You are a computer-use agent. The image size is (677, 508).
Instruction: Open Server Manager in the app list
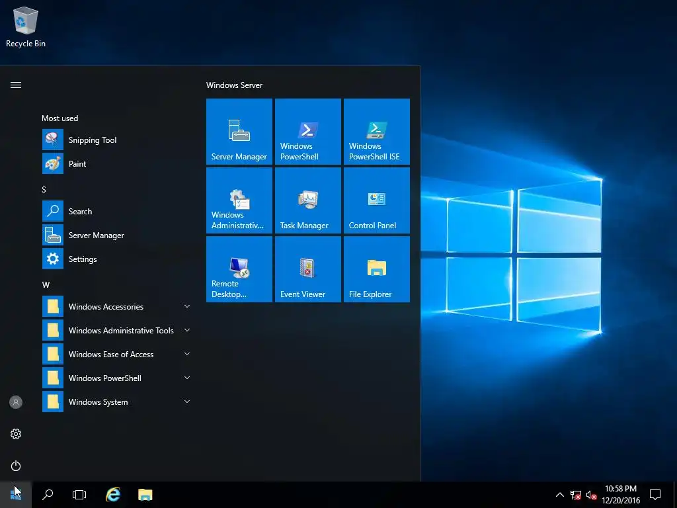pyautogui.click(x=116, y=235)
